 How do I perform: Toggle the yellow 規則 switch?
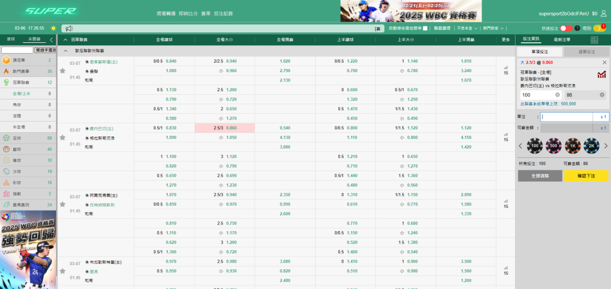[x=598, y=28]
